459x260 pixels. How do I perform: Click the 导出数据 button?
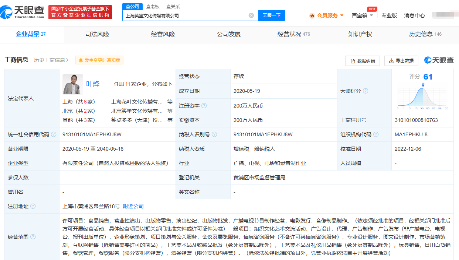tap(401, 61)
